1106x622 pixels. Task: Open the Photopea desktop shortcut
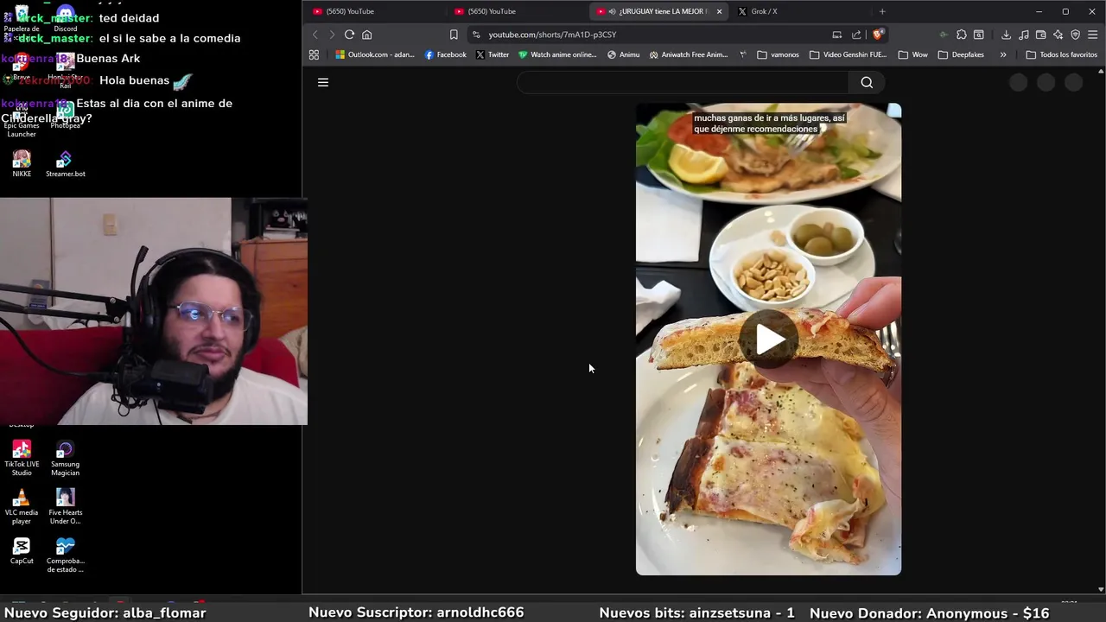66,115
